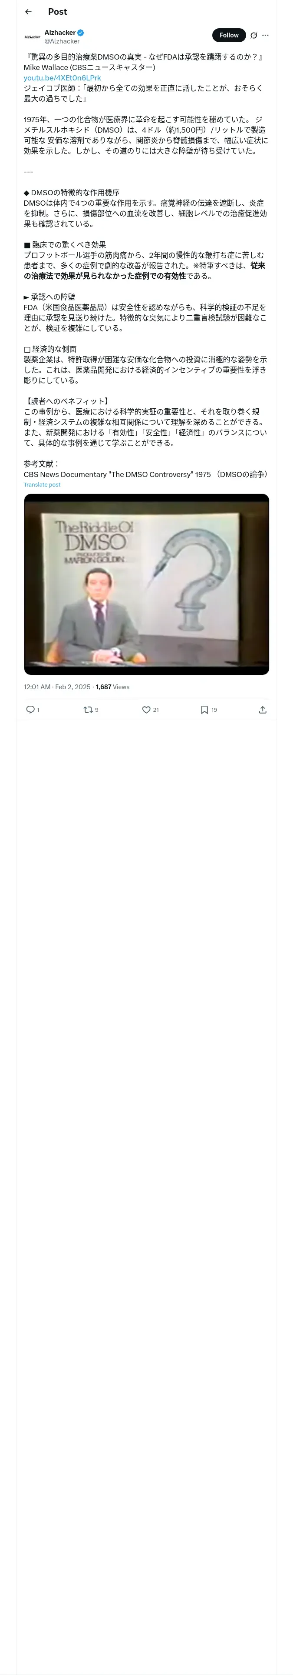Open the three-dot more options menu
This screenshot has height=1675, width=293.
[x=265, y=36]
